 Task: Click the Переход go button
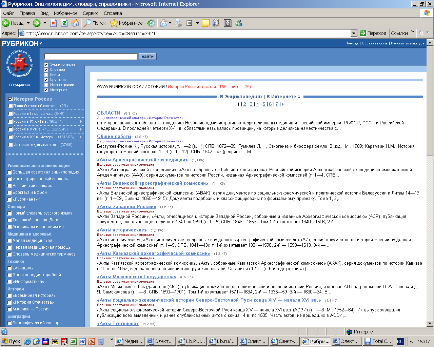(373, 33)
